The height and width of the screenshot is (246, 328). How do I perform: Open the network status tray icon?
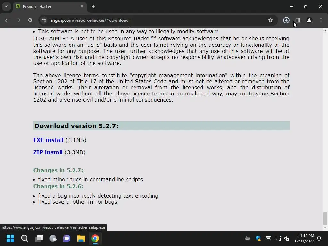coord(278,238)
